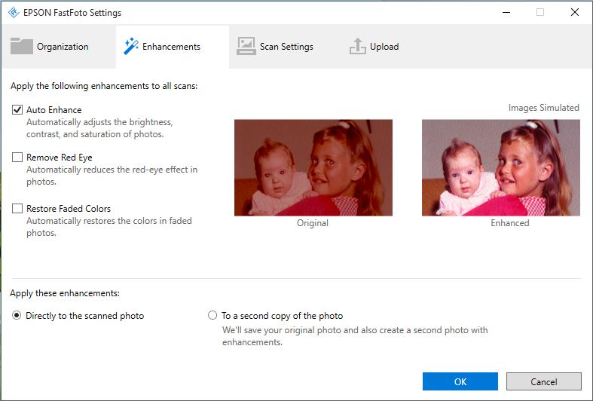Viewport: 593px width, 401px height.
Task: Click the Upload arrow icon
Action: click(357, 46)
